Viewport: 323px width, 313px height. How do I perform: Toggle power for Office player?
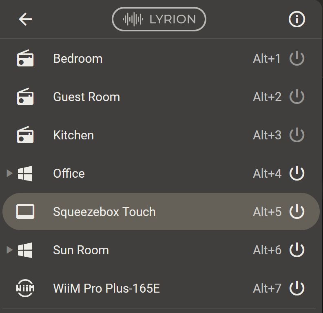[x=296, y=174]
